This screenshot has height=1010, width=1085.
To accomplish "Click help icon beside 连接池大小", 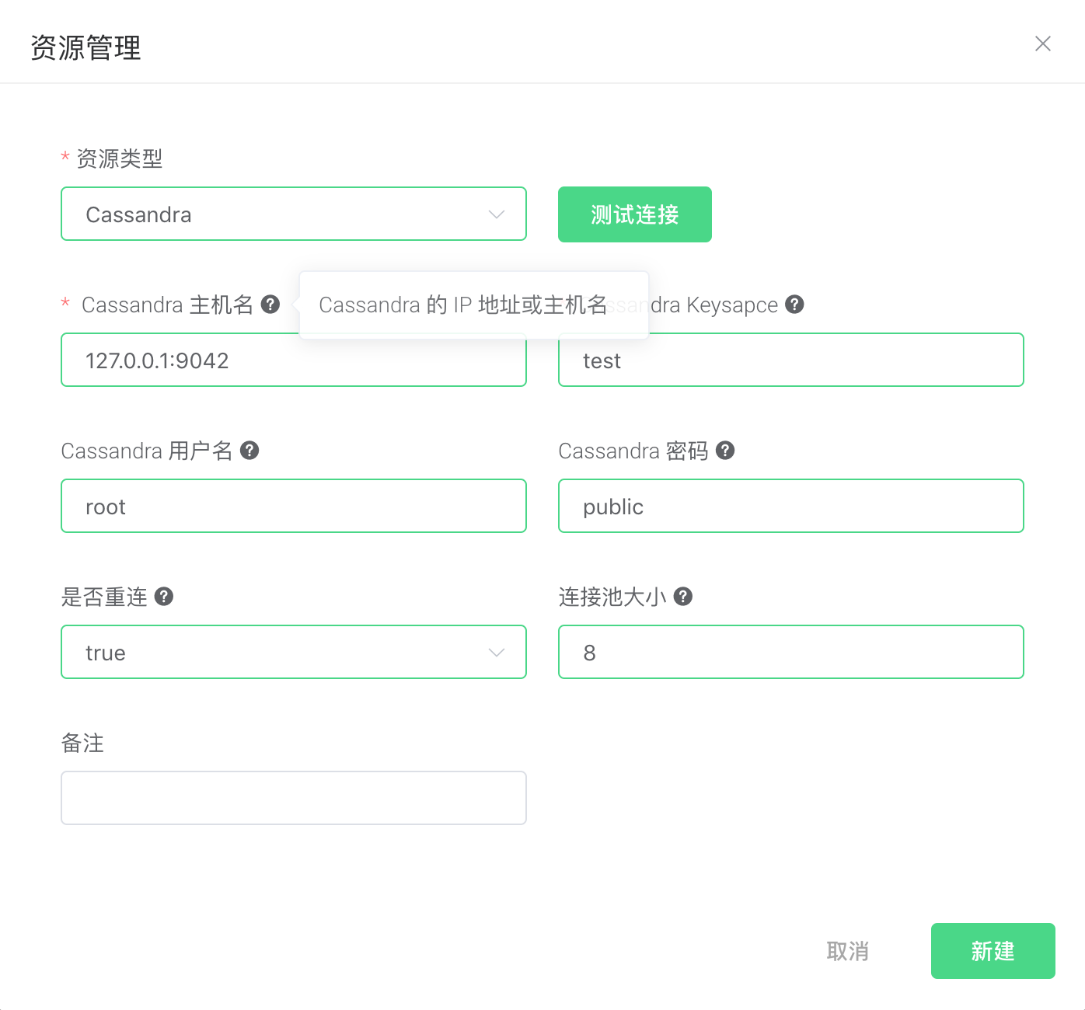I will coord(683,597).
